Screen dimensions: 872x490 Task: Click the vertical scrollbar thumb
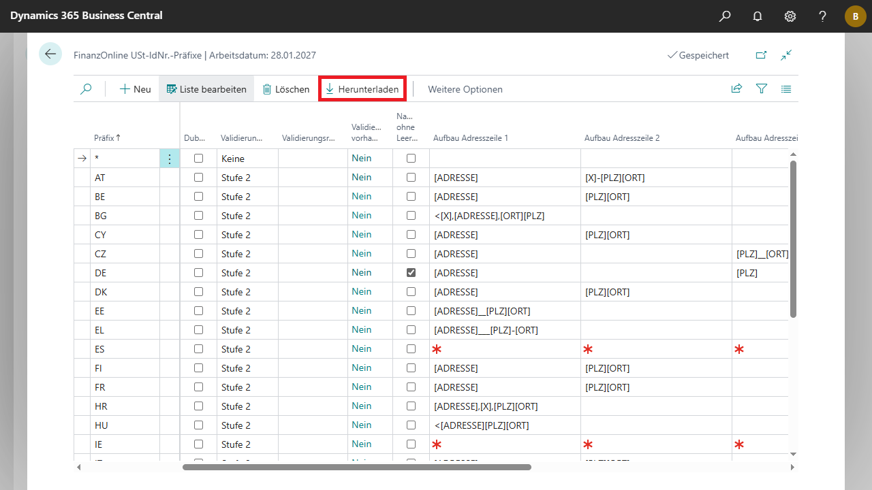[x=793, y=239]
